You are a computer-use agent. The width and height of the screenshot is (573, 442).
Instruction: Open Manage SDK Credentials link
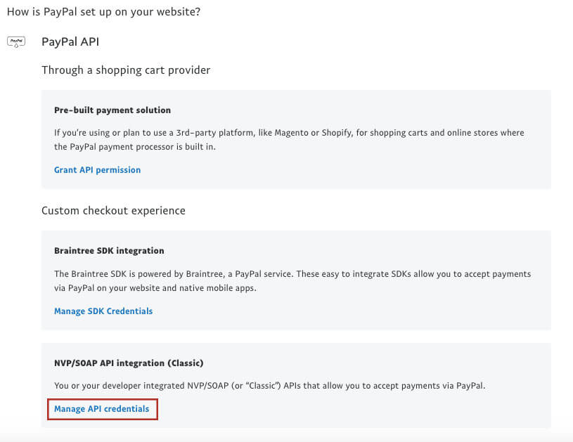[103, 311]
